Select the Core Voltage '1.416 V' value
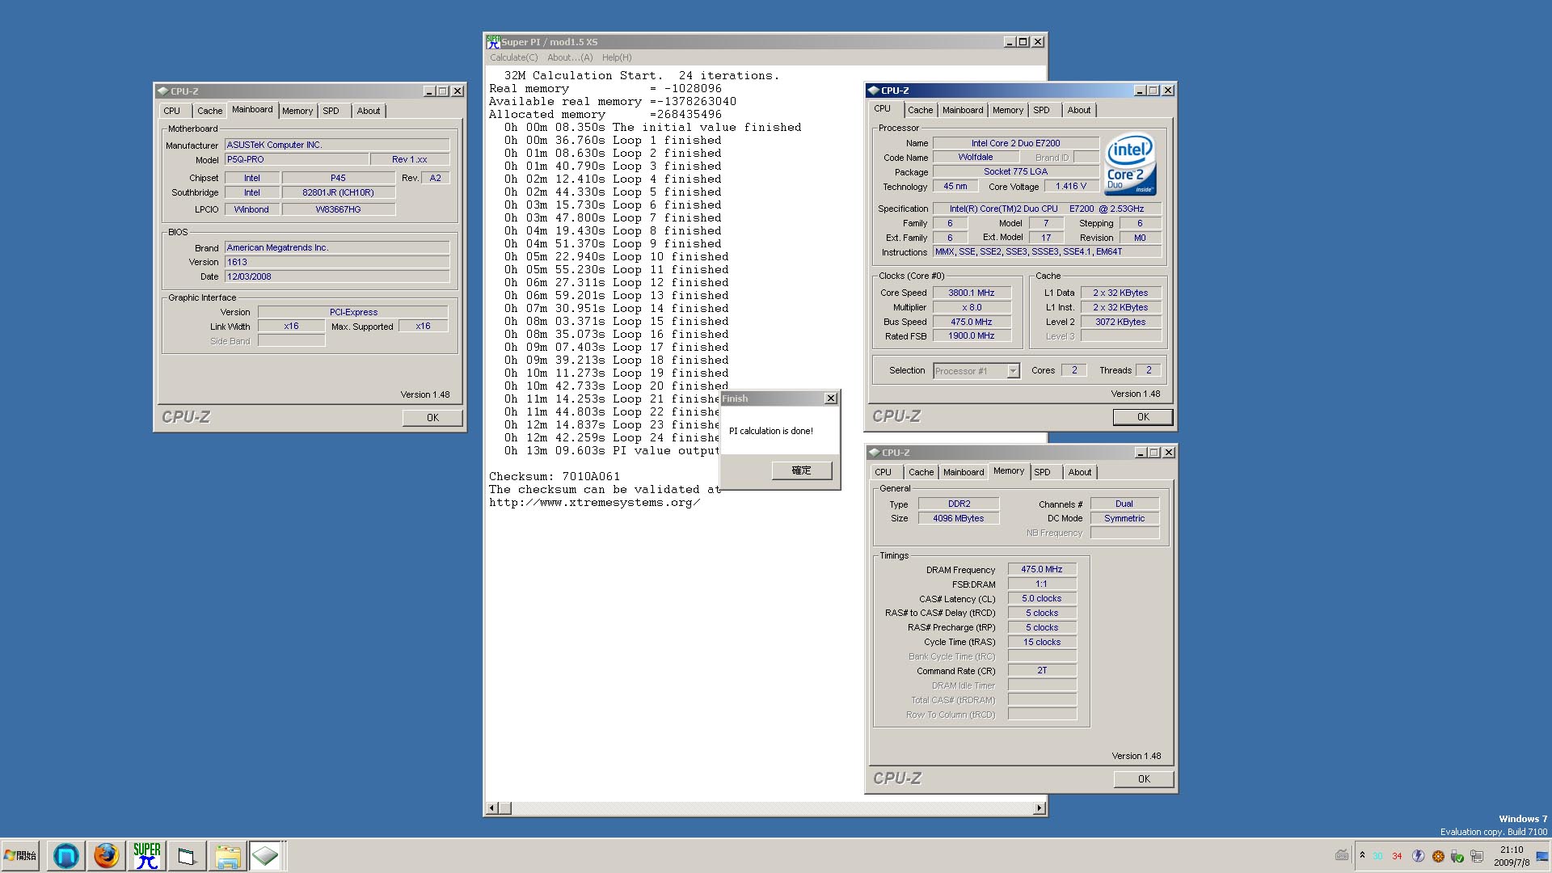 point(1070,186)
